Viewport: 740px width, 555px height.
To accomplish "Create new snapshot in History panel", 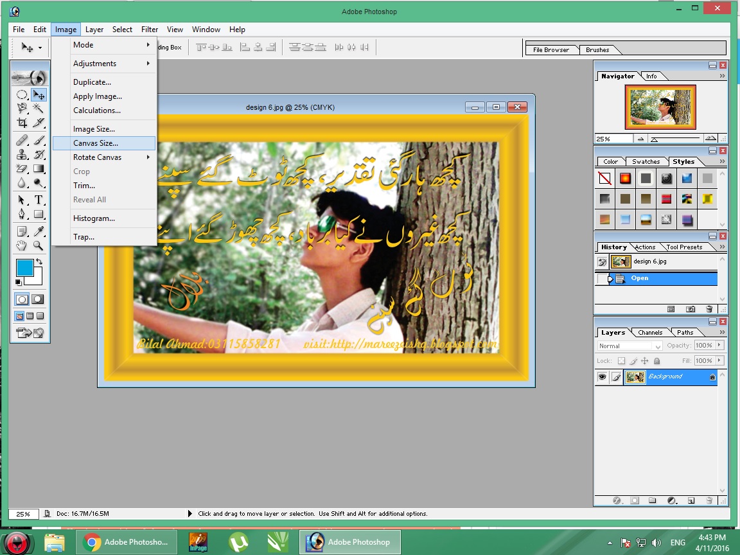I will point(691,309).
